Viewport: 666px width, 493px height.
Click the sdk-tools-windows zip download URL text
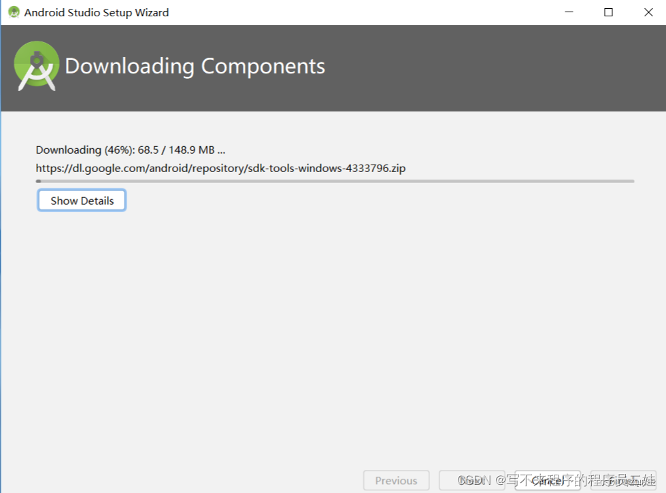[220, 168]
